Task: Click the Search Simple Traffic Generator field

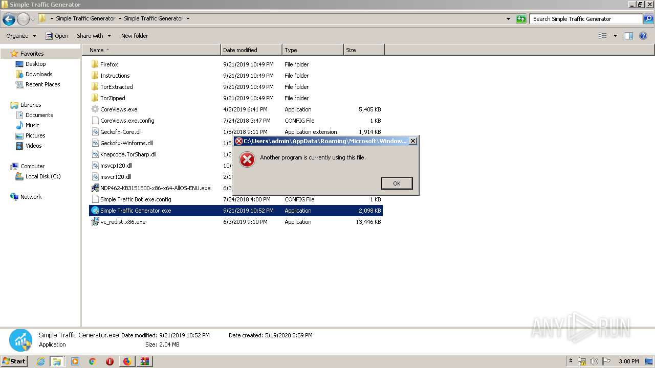Action: pos(586,19)
